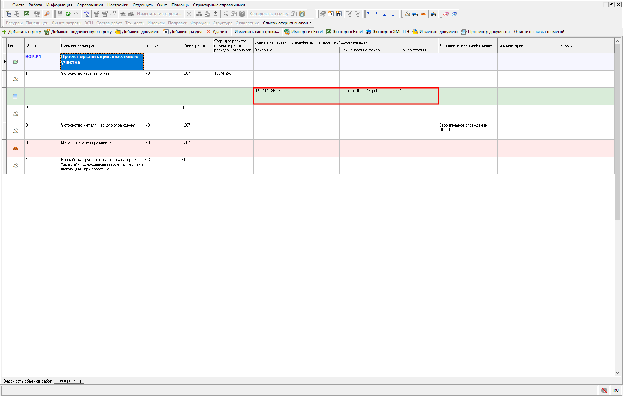The height and width of the screenshot is (396, 623).
Task: Click the 'ПР' subsection icon in toolbar
Action: 339,14
